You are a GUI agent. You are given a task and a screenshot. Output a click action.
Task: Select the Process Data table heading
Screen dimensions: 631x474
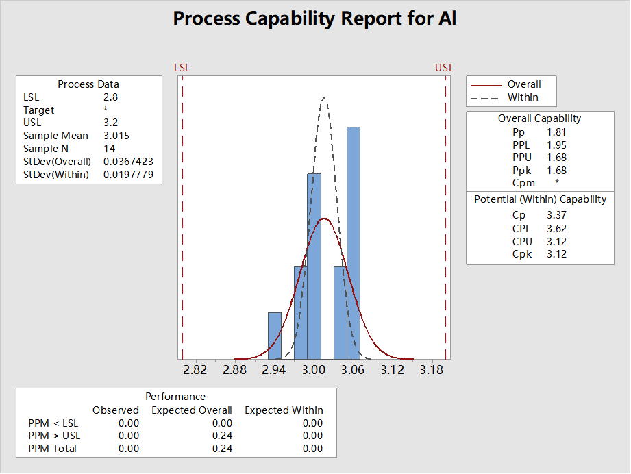88,84
